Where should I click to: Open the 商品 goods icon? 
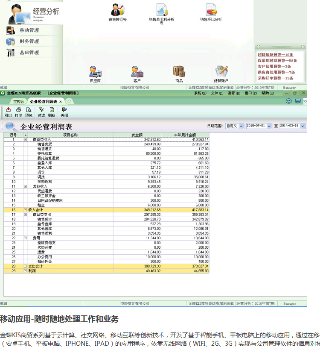(179, 71)
